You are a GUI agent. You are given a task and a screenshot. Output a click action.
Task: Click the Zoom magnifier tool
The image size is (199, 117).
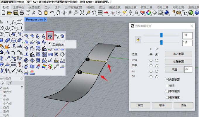tap(70, 13)
